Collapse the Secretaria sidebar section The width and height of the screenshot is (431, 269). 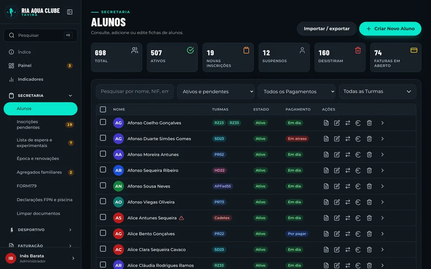[40, 96]
